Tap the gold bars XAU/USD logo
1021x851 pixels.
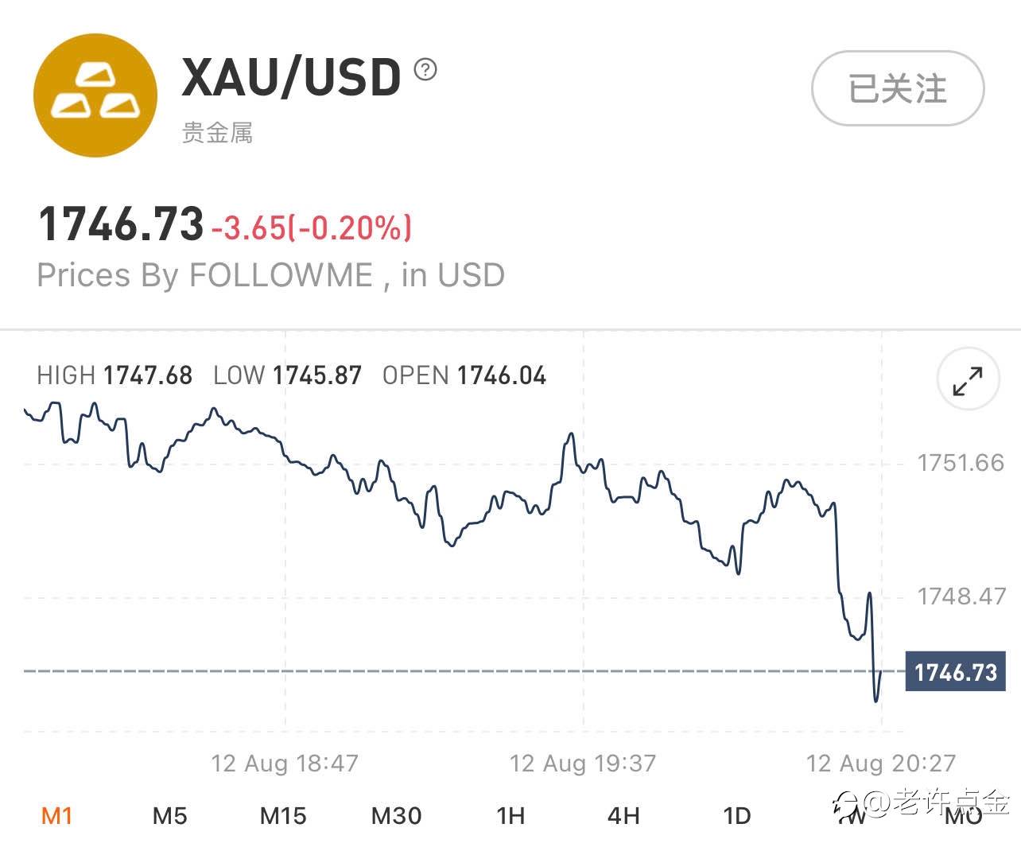click(x=95, y=95)
